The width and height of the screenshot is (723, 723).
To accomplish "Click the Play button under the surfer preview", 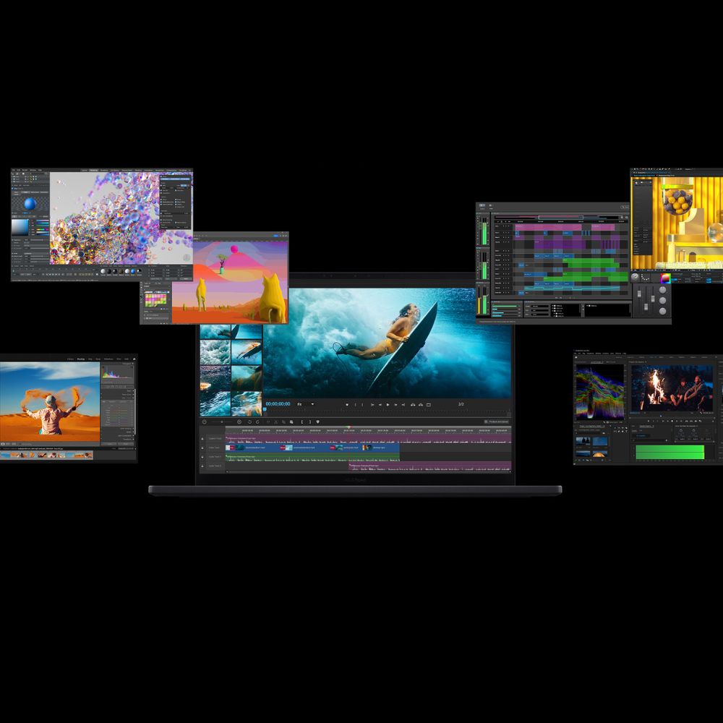I will tap(388, 404).
